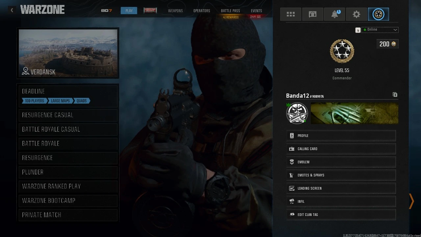Click the back arrow beside WARZONE
421x237 pixels.
12,10
